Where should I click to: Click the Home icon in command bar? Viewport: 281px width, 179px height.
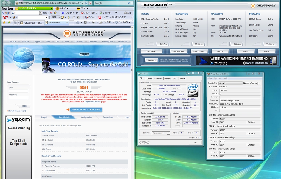click(78, 22)
